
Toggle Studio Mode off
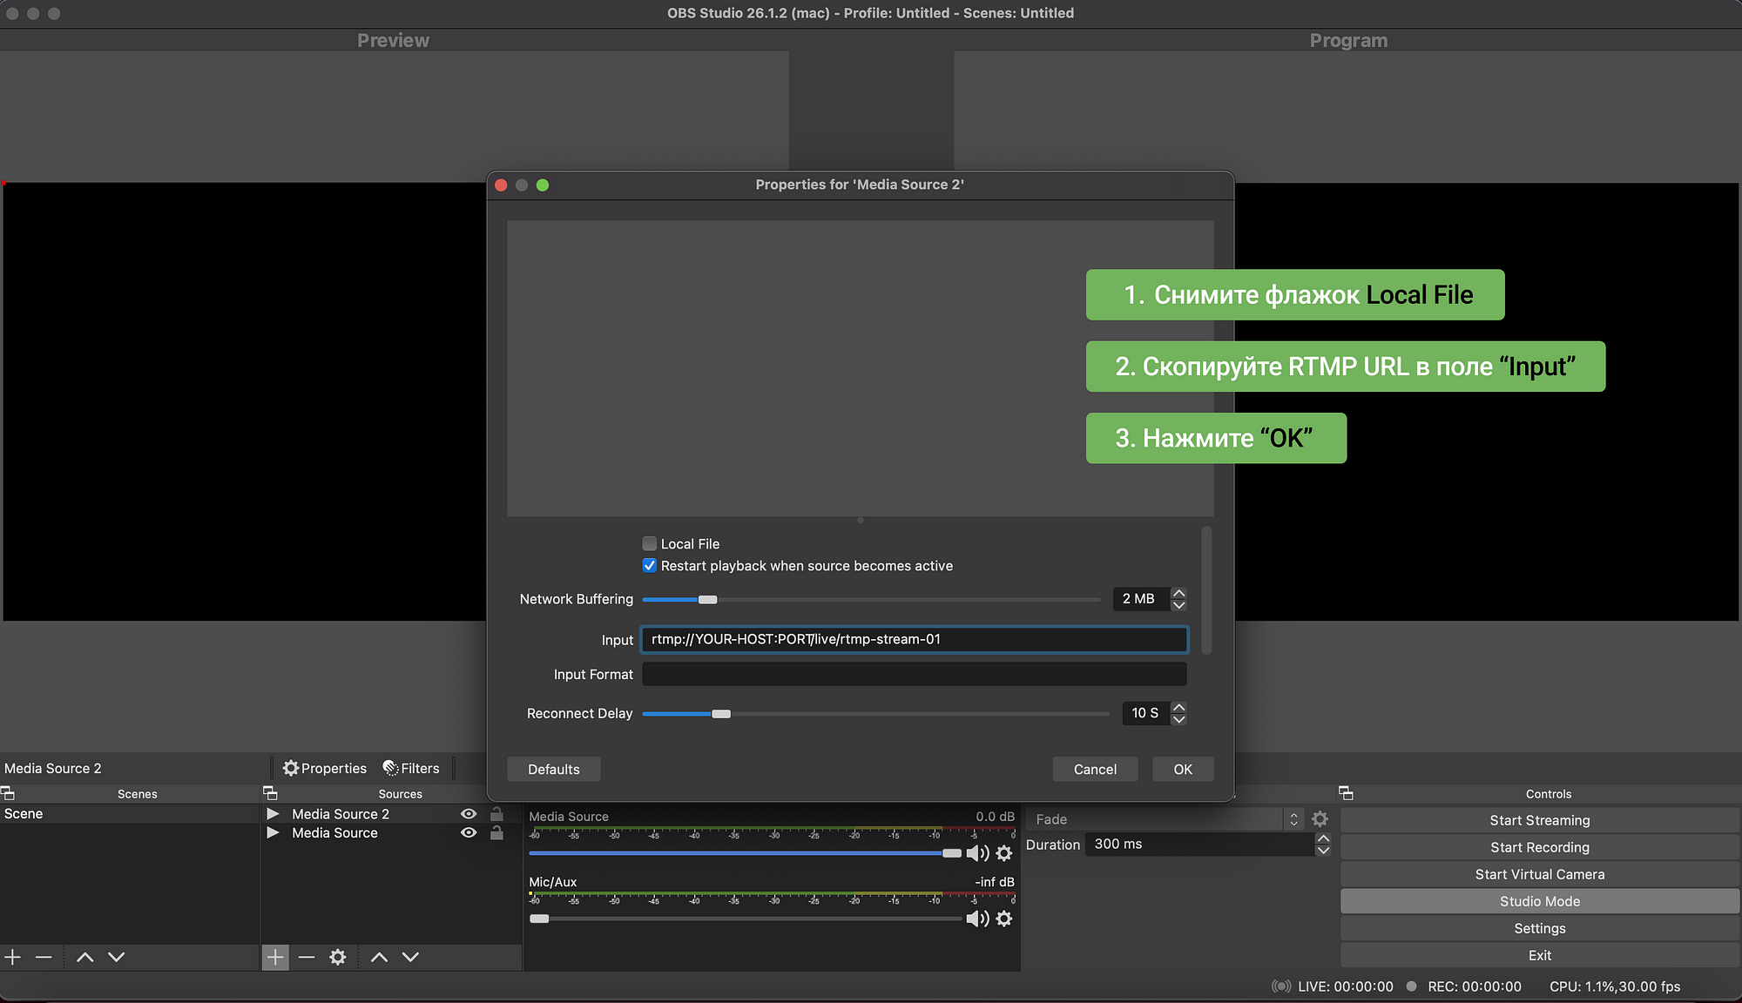point(1539,901)
